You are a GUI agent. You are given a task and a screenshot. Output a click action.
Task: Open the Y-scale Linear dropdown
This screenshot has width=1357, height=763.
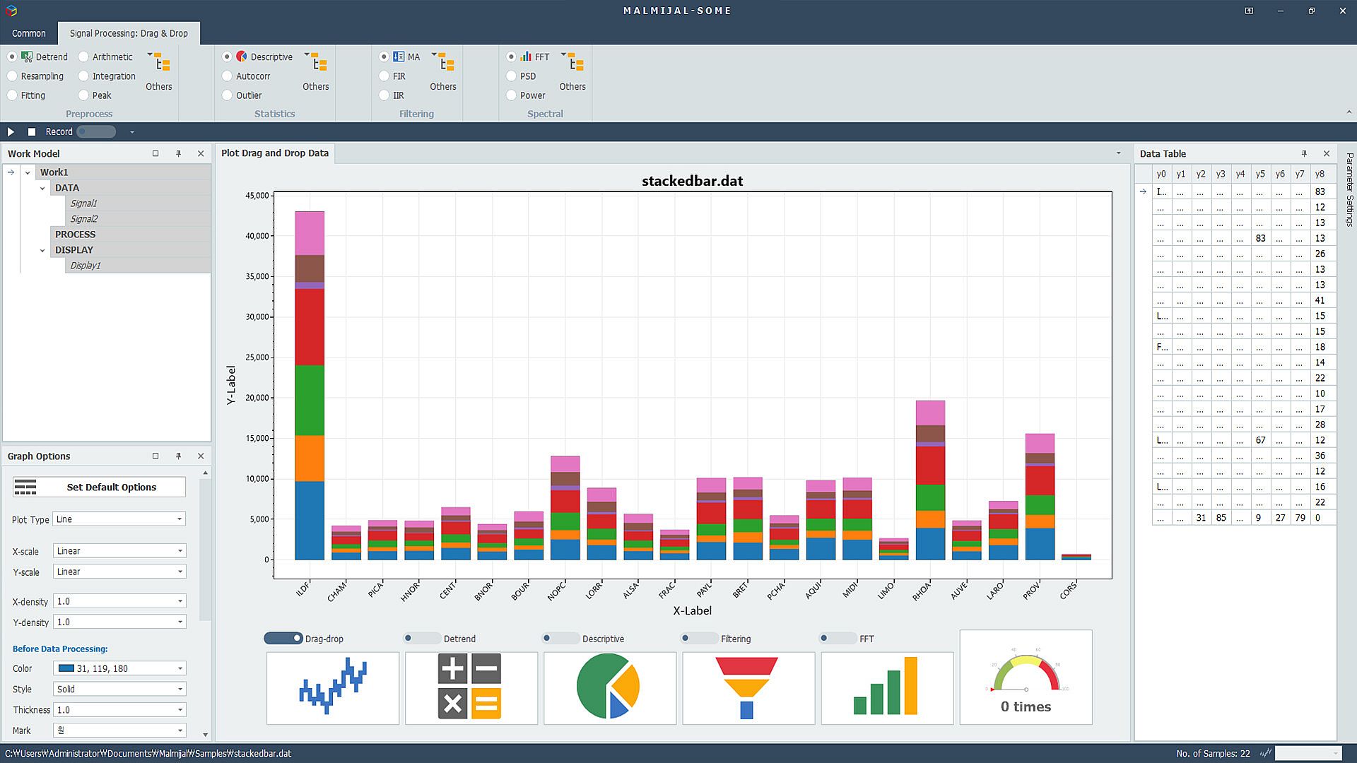tap(119, 572)
